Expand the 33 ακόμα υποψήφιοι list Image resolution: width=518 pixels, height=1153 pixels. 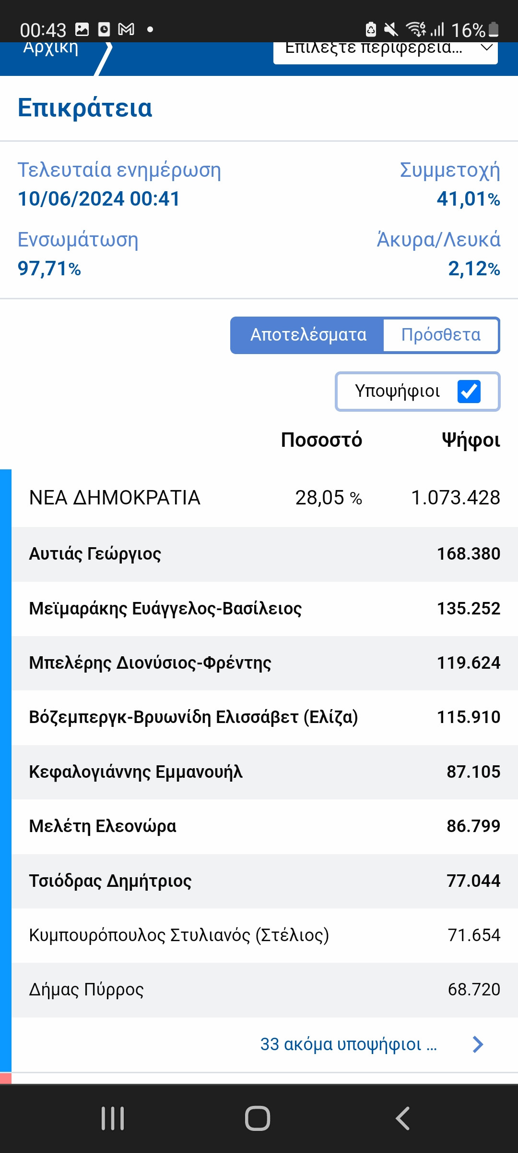(348, 1044)
